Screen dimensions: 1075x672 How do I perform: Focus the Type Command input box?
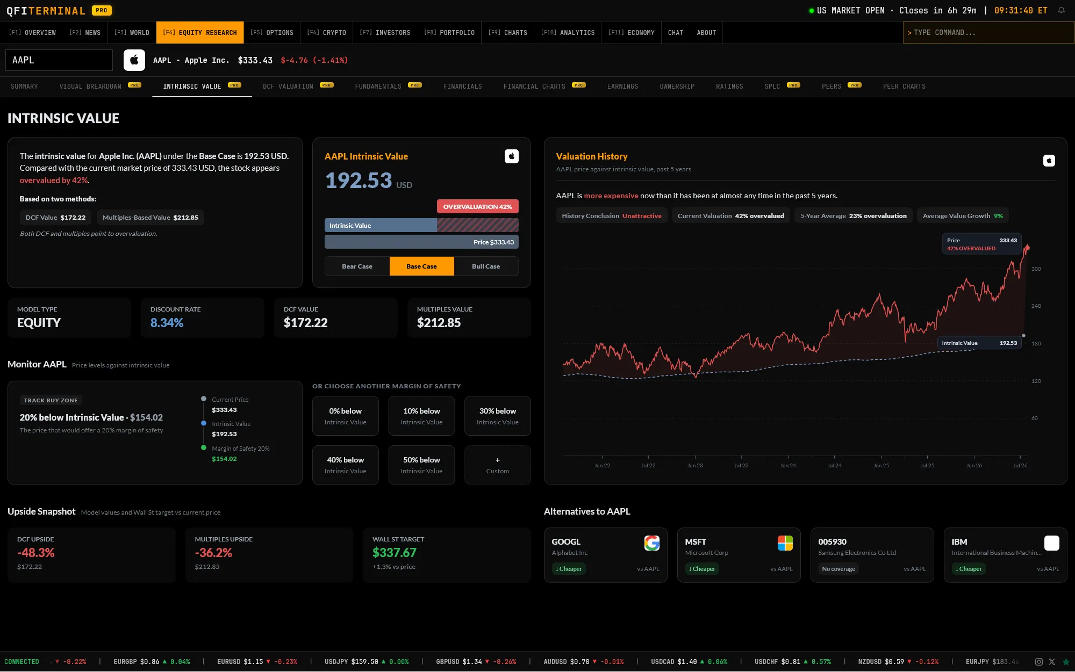click(x=988, y=33)
